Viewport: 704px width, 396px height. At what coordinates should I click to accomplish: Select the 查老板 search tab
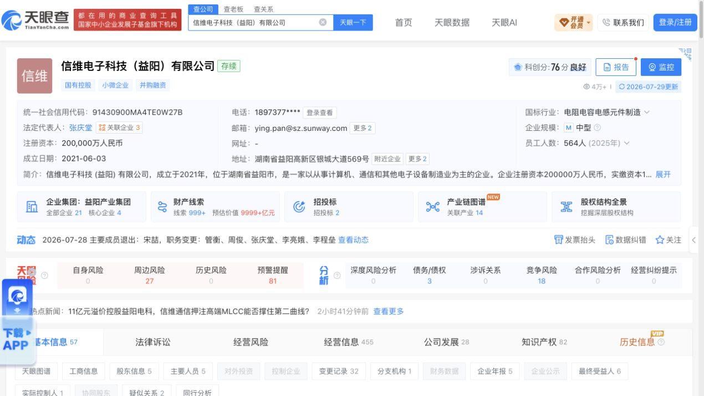233,9
